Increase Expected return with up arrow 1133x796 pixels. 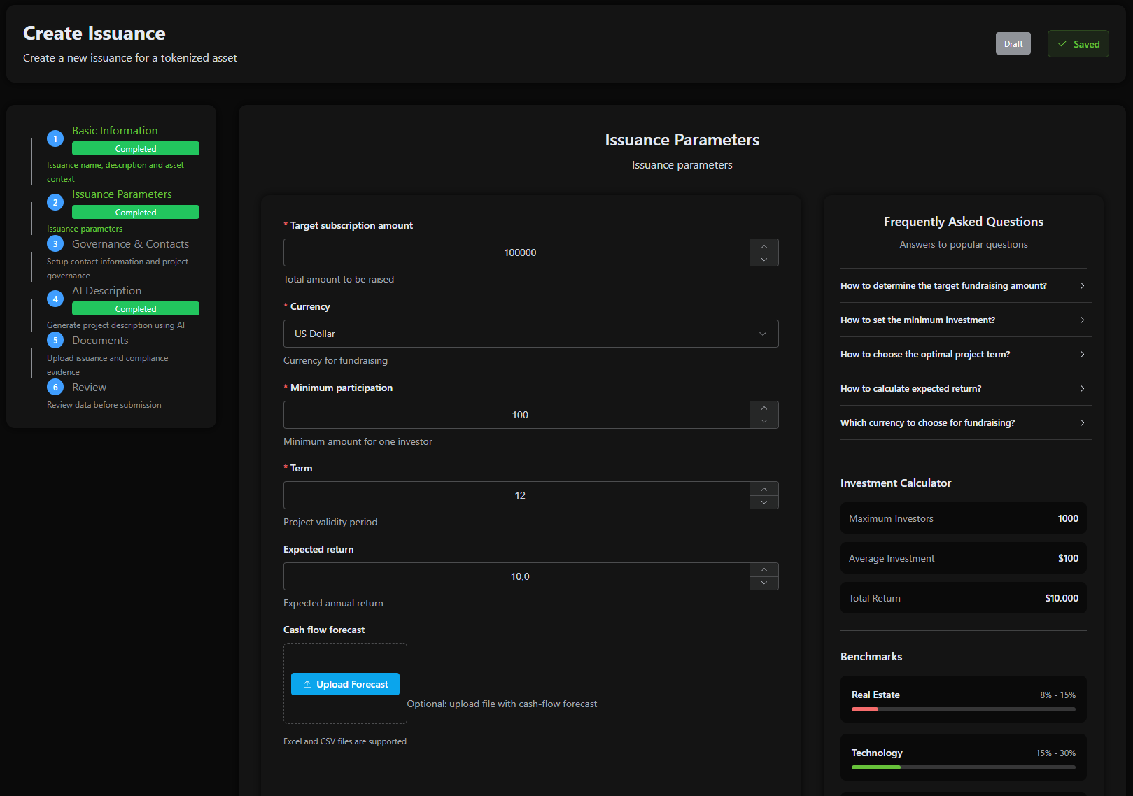pyautogui.click(x=764, y=570)
